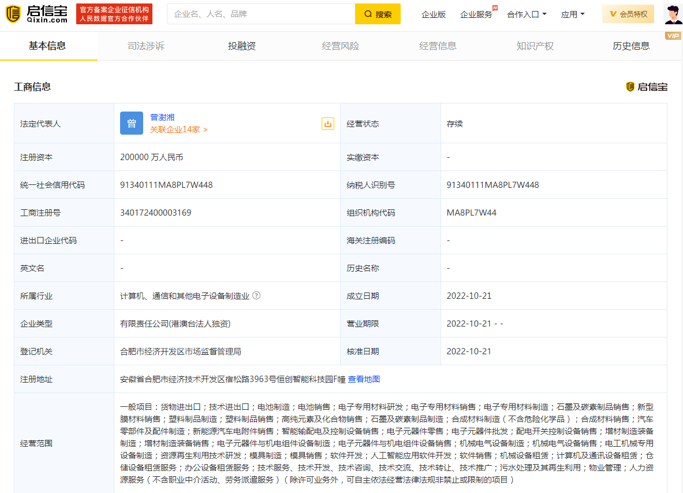The image size is (683, 493).
Task: Expand the 合作入口 dropdown
Action: click(527, 14)
